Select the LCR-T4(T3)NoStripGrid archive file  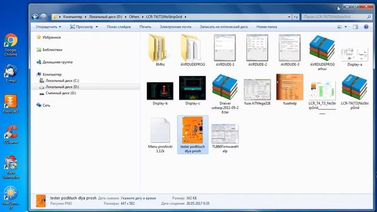pos(355,92)
